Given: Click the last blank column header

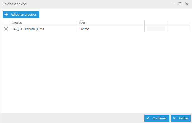Looking at the screenshot, I should pyautogui.click(x=178, y=23).
